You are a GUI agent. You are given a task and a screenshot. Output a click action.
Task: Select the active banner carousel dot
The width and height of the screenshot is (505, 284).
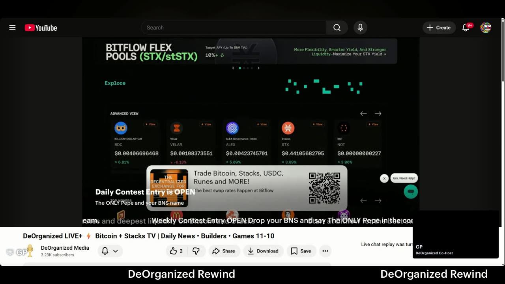(240, 68)
